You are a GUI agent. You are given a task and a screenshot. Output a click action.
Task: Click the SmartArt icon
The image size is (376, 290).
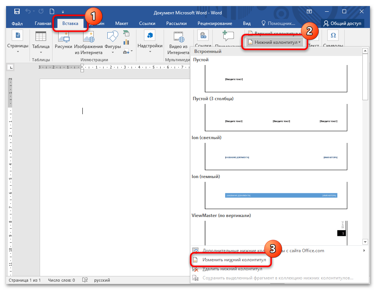(x=126, y=34)
